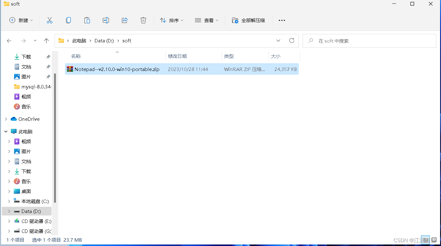The width and height of the screenshot is (441, 246).
Task: Navigate back to the previous folder
Action: pyautogui.click(x=9, y=40)
